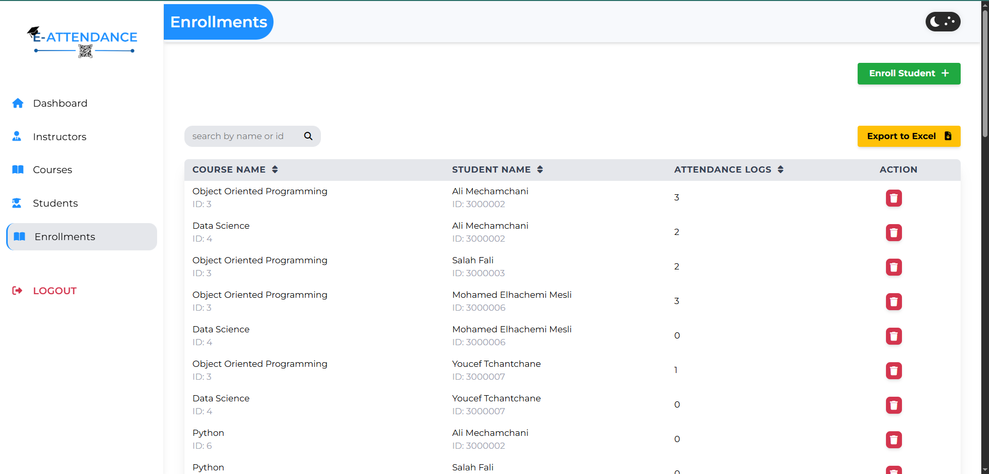Open the Courses section
This screenshot has height=474, width=989.
click(x=52, y=170)
